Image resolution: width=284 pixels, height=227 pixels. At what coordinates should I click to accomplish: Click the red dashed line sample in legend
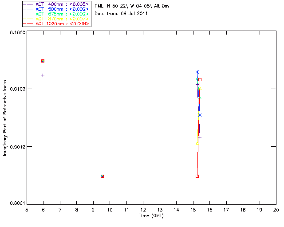(28, 23)
